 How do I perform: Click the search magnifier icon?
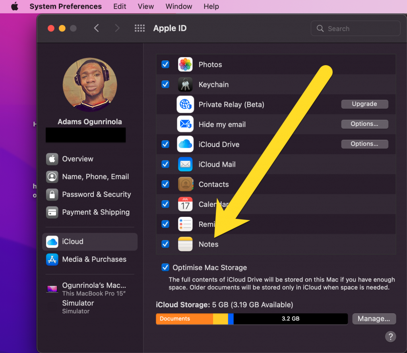click(x=320, y=28)
